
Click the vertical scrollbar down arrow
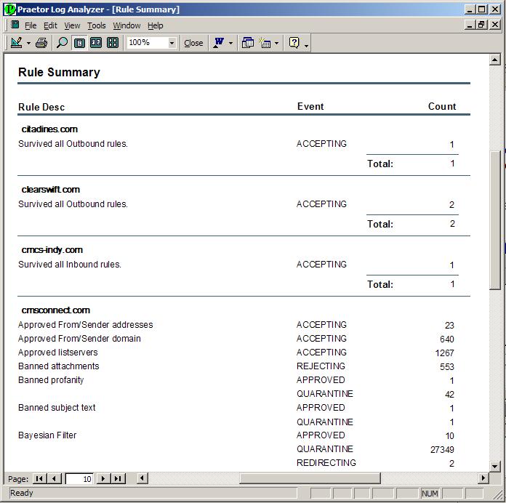pos(494,466)
